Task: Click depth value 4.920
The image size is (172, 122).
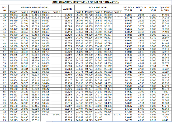Action: [x=141, y=106]
